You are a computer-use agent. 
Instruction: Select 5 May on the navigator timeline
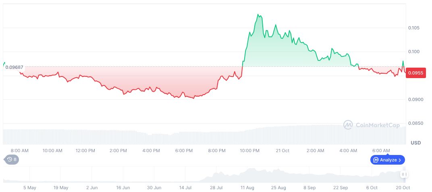point(29,188)
